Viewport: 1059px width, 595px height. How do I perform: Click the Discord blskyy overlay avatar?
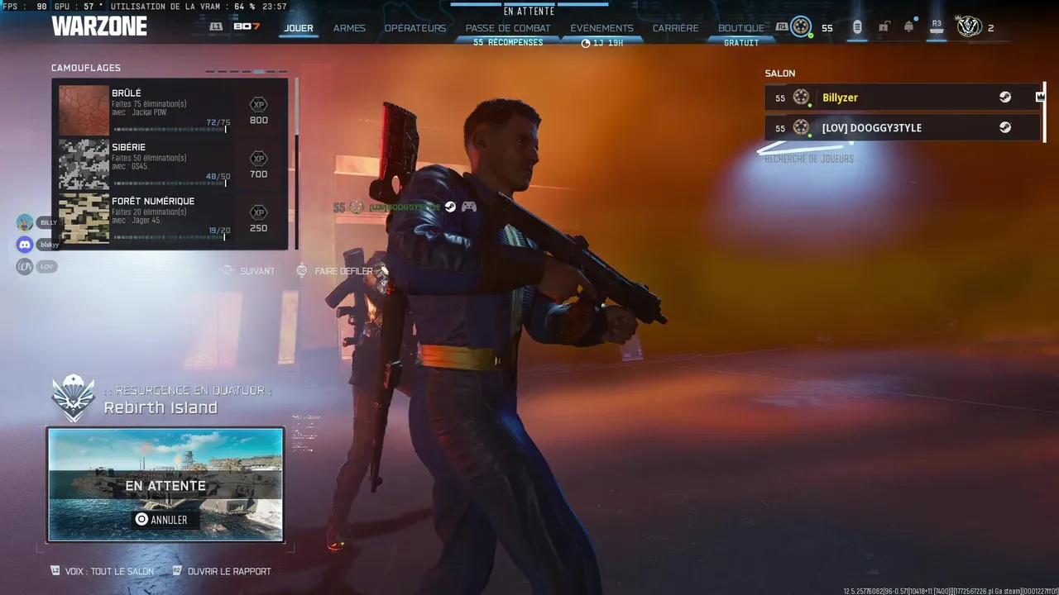coord(25,245)
